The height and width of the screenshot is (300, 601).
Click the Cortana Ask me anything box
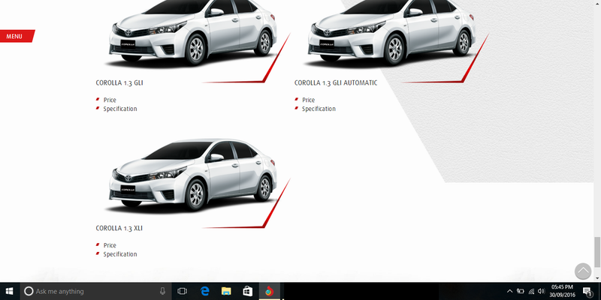point(95,291)
